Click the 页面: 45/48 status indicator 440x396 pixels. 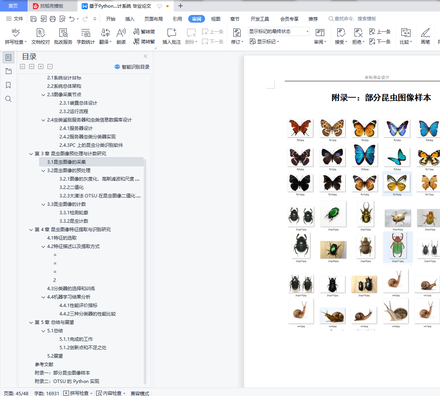(16, 393)
